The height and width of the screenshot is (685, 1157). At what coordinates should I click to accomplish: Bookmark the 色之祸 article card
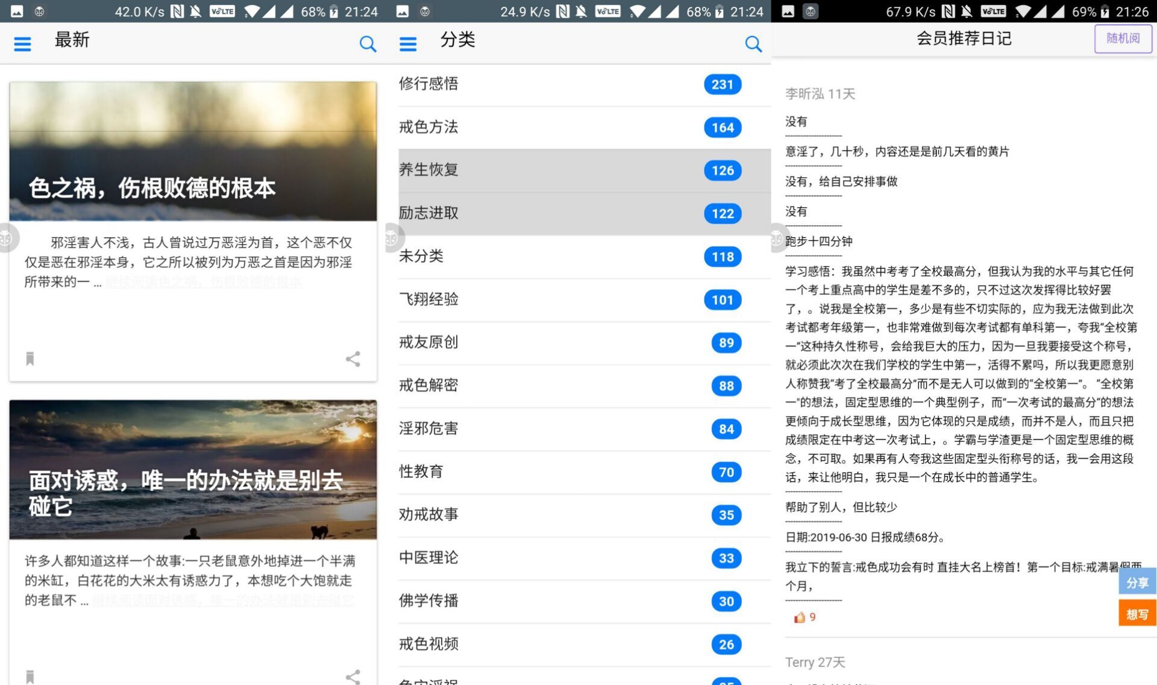tap(30, 359)
